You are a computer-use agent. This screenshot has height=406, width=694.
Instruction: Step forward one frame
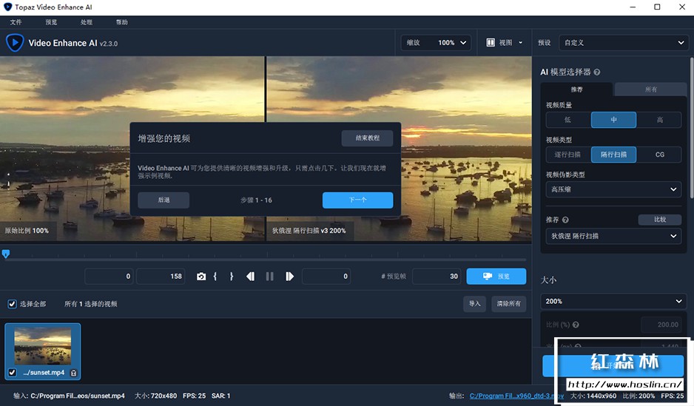click(x=289, y=277)
